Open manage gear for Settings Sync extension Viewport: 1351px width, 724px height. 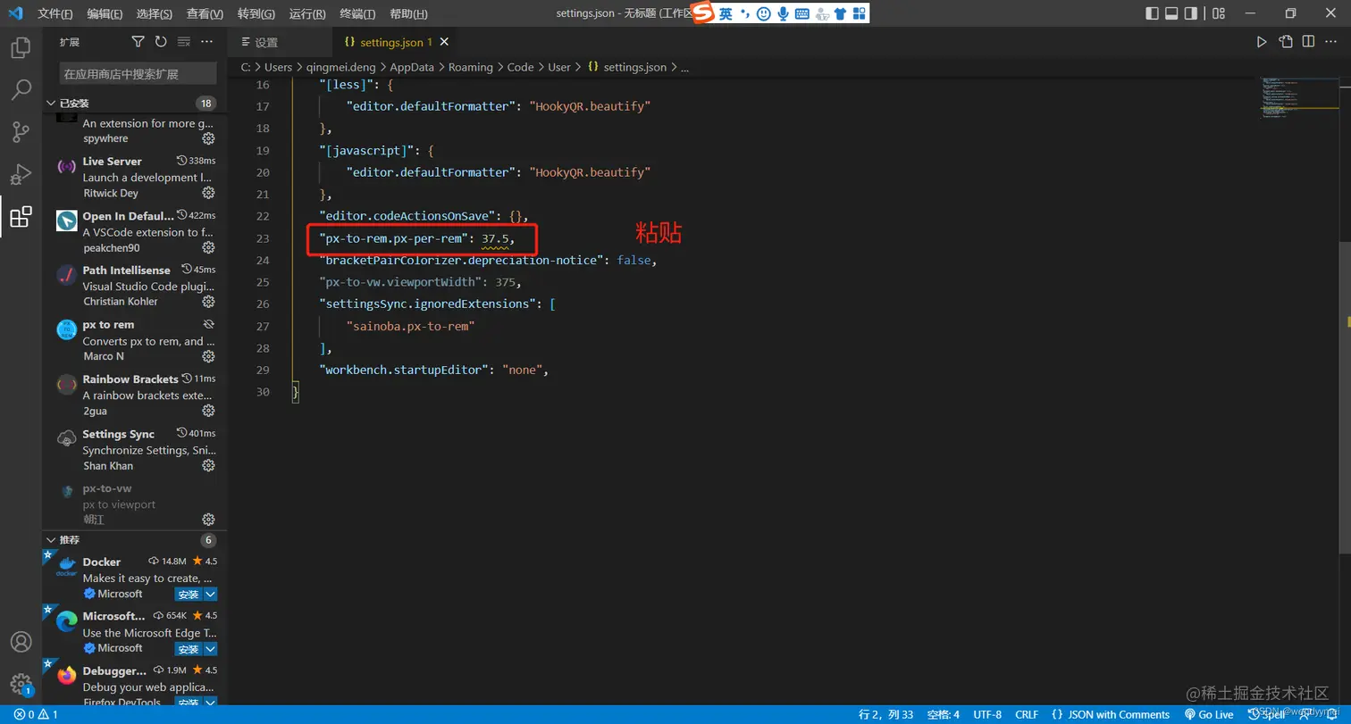coord(208,465)
